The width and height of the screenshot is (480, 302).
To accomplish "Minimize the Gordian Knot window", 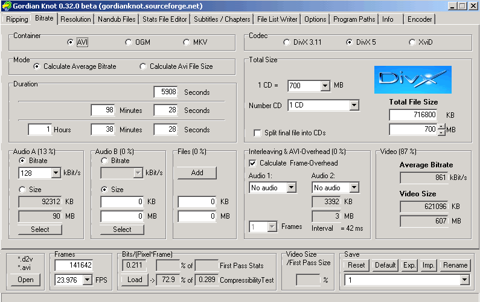I will pos(452,6).
